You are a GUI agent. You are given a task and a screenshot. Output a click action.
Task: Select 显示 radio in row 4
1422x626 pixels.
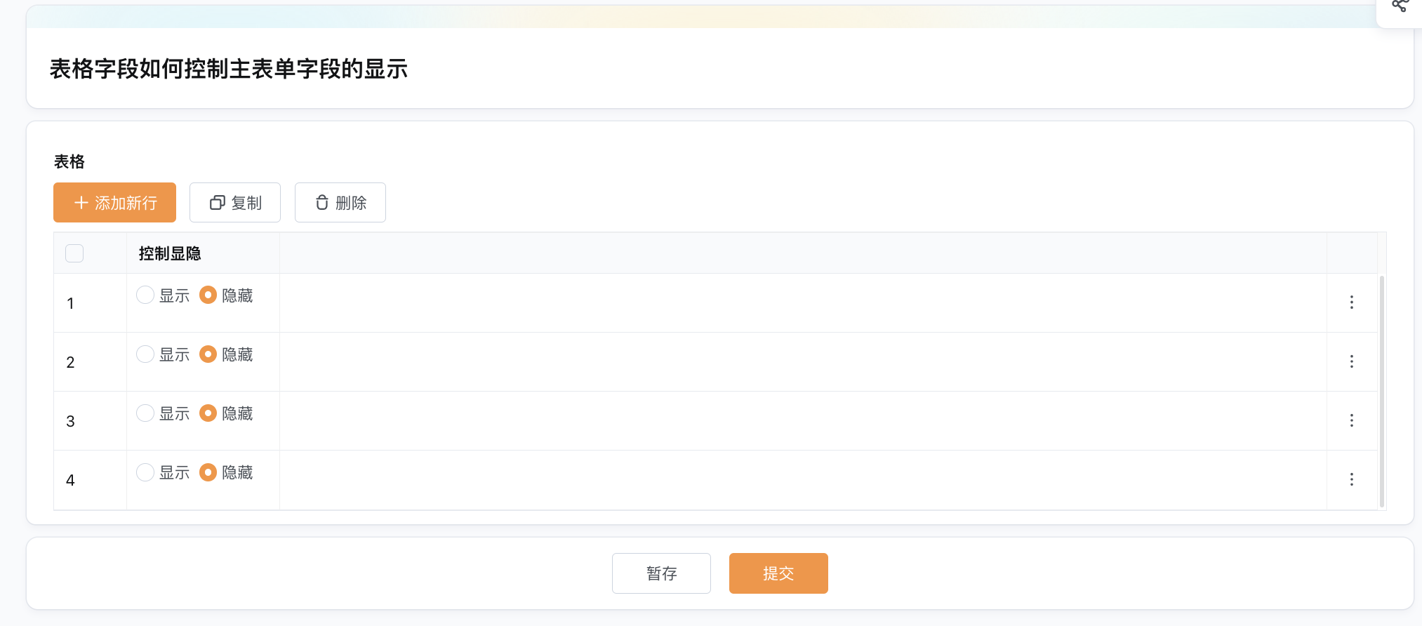pyautogui.click(x=145, y=472)
